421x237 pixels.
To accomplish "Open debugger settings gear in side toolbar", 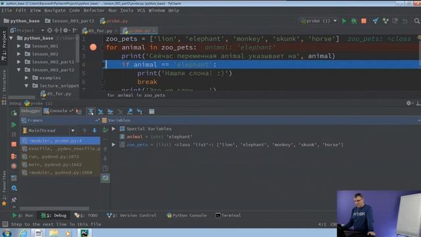I will (14, 188).
